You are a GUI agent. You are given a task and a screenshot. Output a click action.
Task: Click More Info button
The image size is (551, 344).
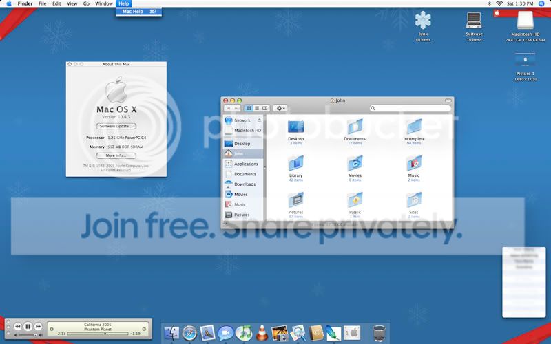(x=116, y=155)
